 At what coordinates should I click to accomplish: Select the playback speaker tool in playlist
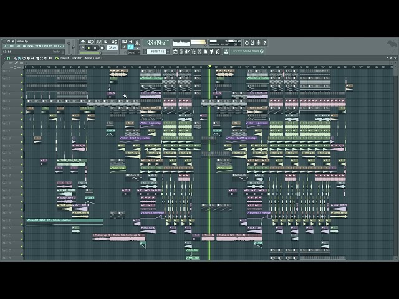coord(50,58)
